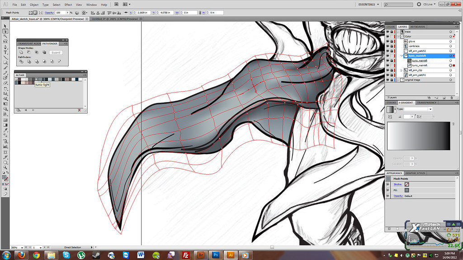Click the Delete Selection trash icon in Layers
Screen dimensions: 463x260
[451, 97]
